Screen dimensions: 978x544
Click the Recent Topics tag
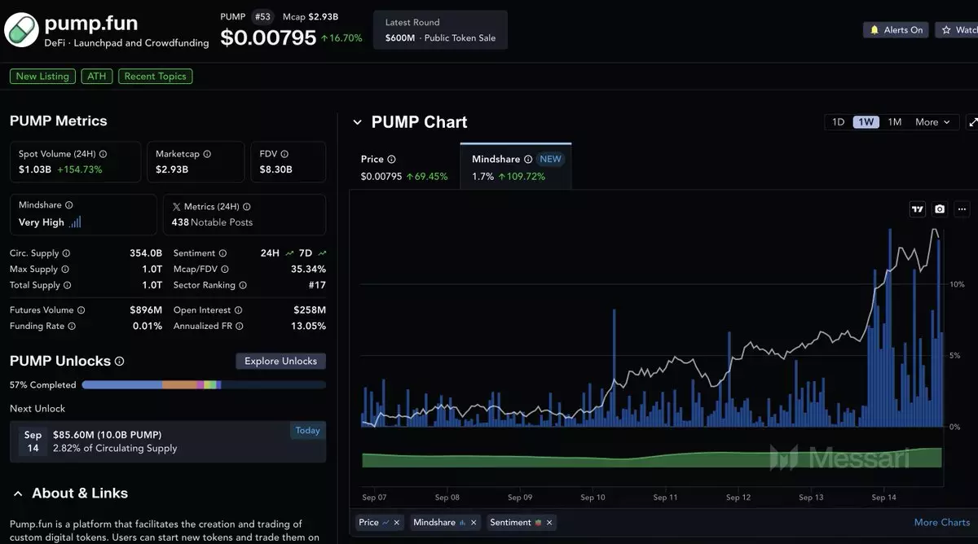coord(156,77)
